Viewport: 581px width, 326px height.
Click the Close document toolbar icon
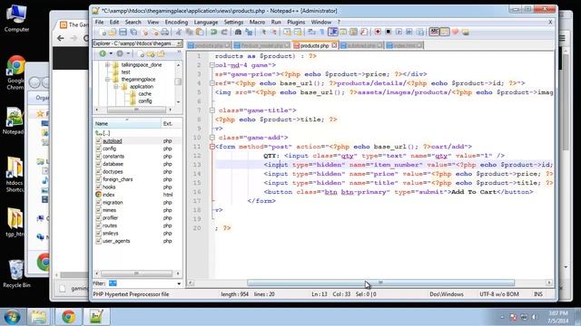tap(144, 33)
